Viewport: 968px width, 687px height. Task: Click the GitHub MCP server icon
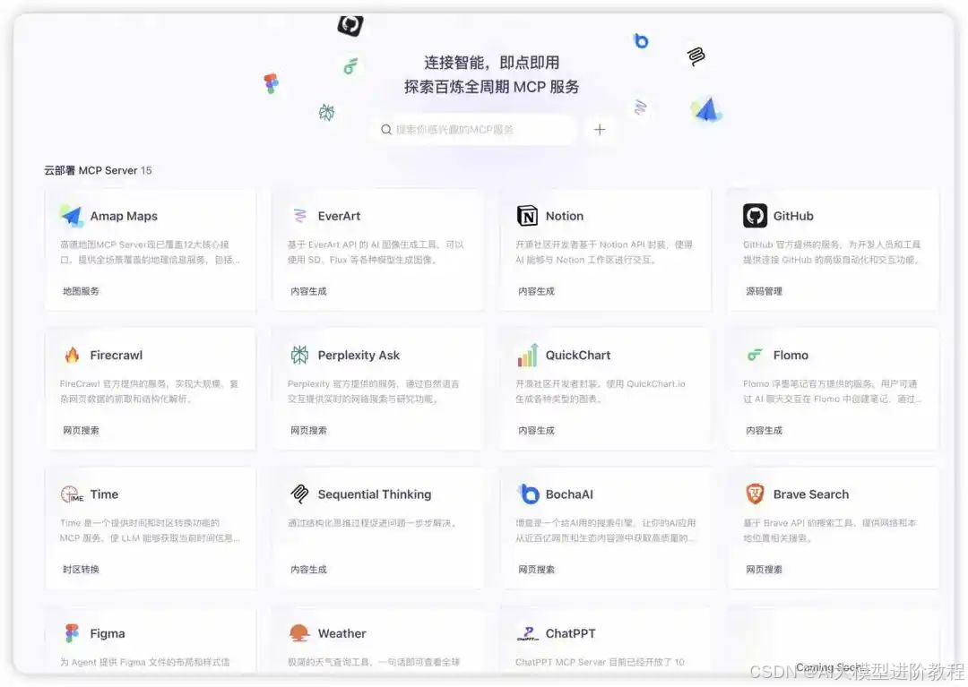[x=757, y=215]
